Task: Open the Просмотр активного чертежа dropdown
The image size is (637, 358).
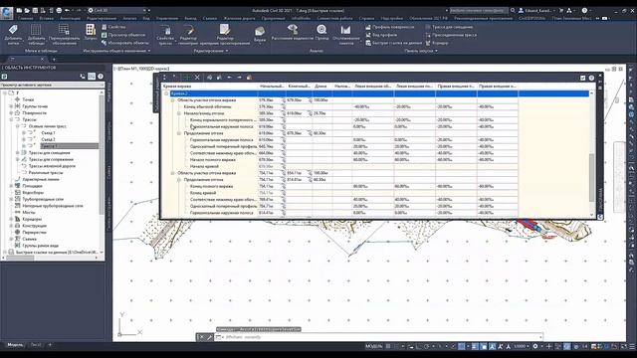Action: [53, 86]
